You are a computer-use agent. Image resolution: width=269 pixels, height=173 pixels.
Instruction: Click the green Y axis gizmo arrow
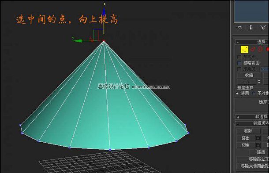(78, 41)
